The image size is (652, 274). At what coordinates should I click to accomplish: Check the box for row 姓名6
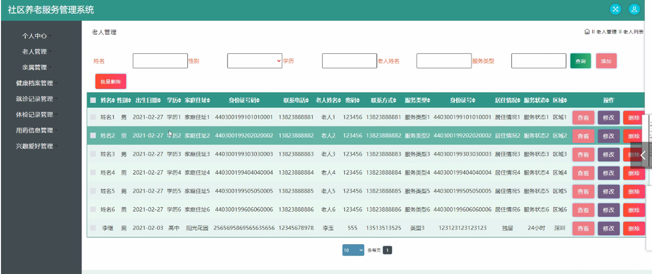[x=93, y=209]
